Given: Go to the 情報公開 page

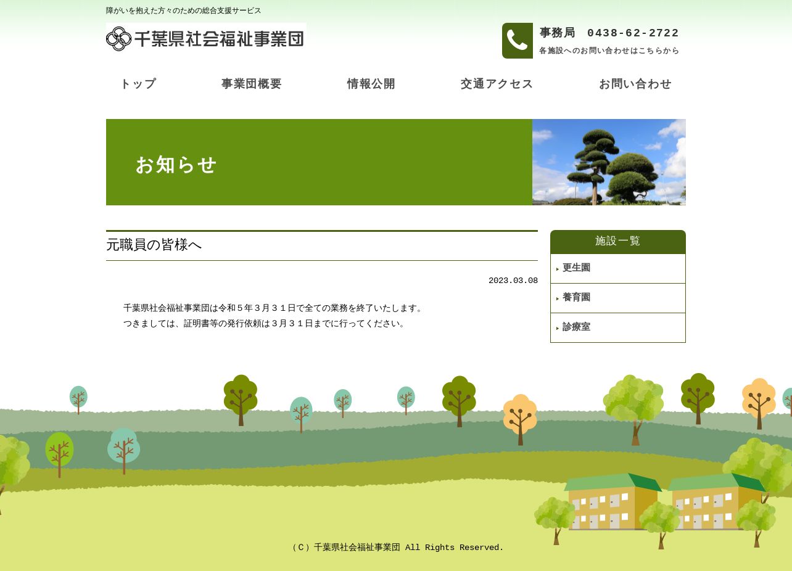Looking at the screenshot, I should 371,84.
